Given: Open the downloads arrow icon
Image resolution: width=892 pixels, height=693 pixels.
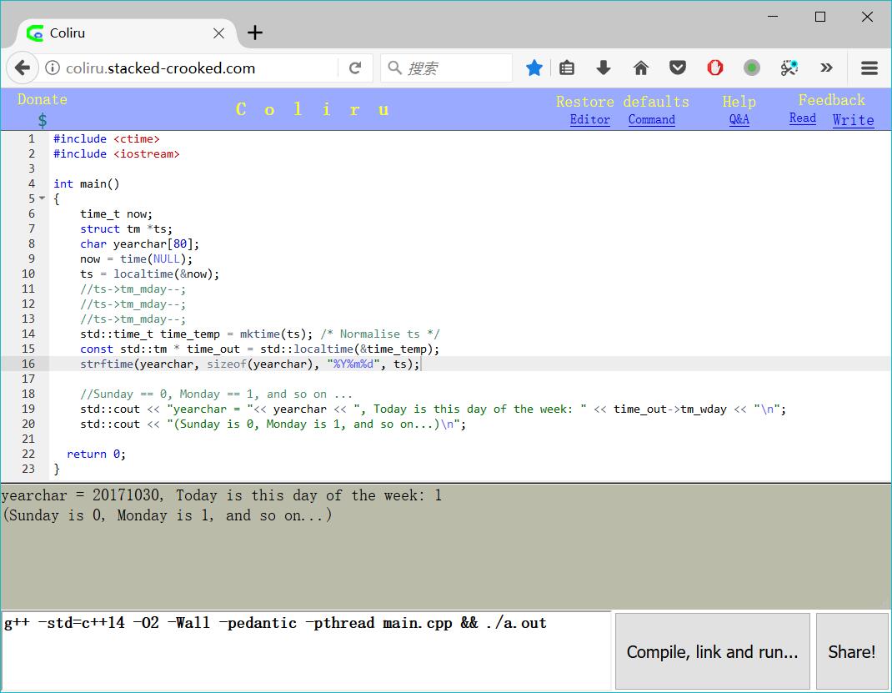Looking at the screenshot, I should coord(604,68).
